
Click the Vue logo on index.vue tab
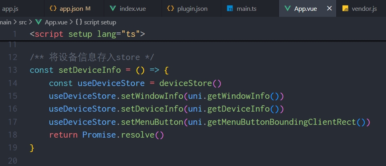pyautogui.click(x=113, y=8)
